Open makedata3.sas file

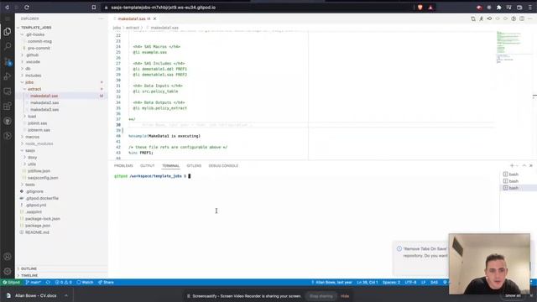tap(44, 110)
